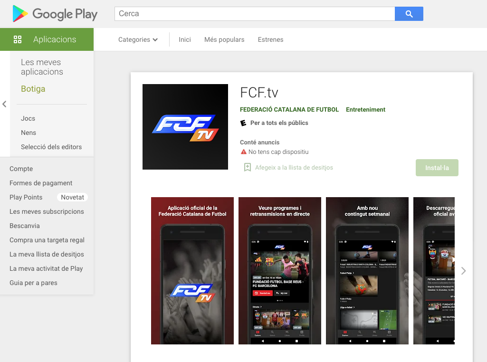Open the Federació Catalana de Futbol developer link
Image resolution: width=487 pixels, height=362 pixels.
289,110
